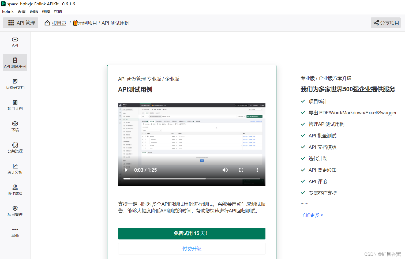The height and width of the screenshot is (259, 405).
Task: Open the API sidebar section
Action: click(15, 42)
